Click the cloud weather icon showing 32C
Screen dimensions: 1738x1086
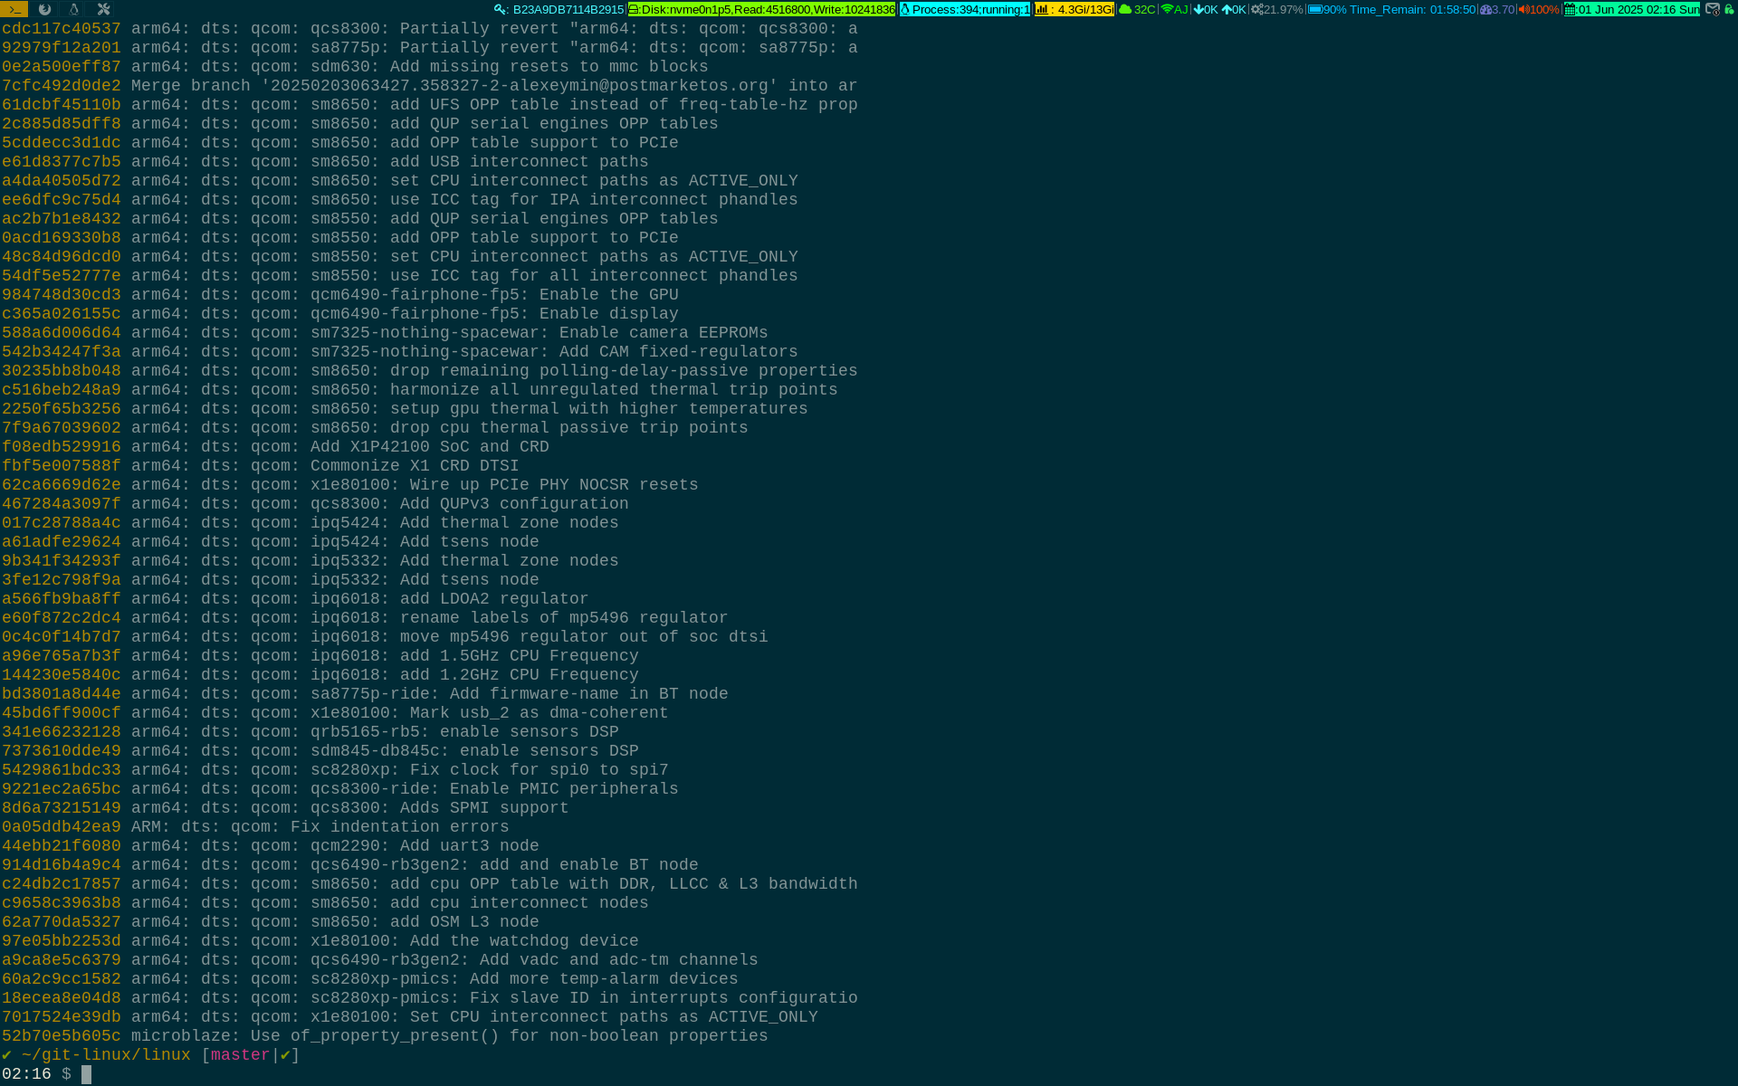tap(1125, 10)
